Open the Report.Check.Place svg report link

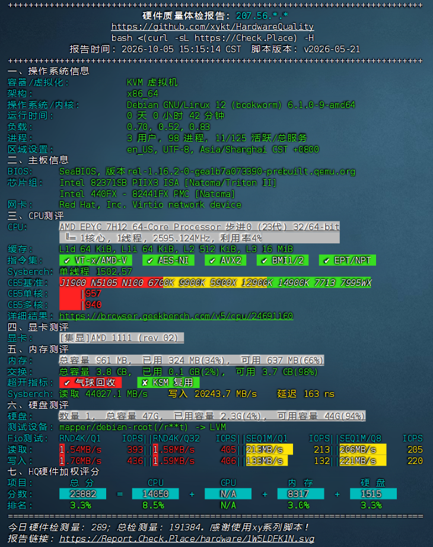[x=187, y=539]
